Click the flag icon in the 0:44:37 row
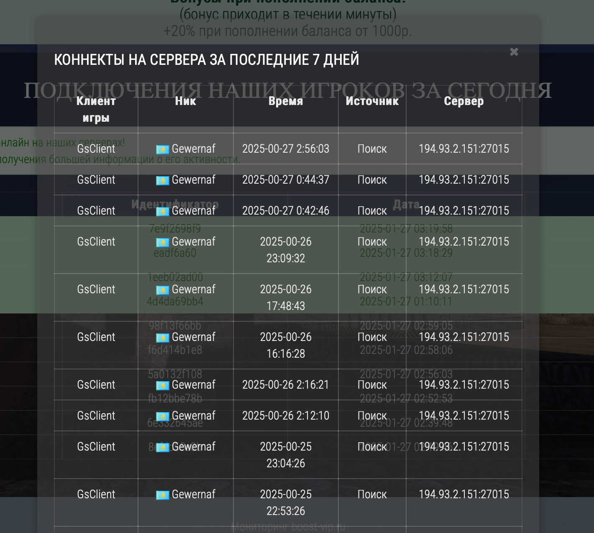 pyautogui.click(x=163, y=180)
